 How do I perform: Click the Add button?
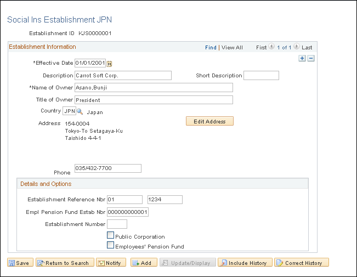pyautogui.click(x=144, y=262)
